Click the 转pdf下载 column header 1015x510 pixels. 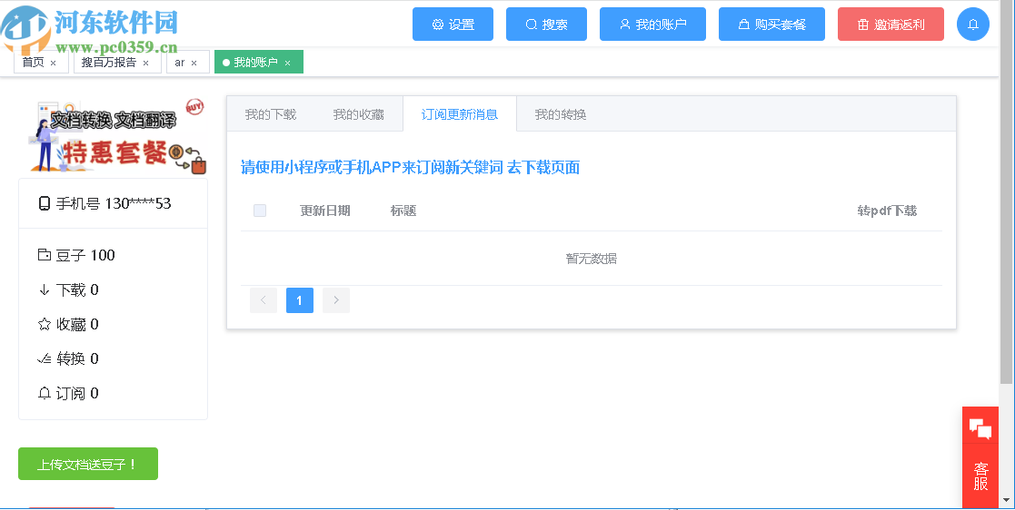[x=887, y=211]
